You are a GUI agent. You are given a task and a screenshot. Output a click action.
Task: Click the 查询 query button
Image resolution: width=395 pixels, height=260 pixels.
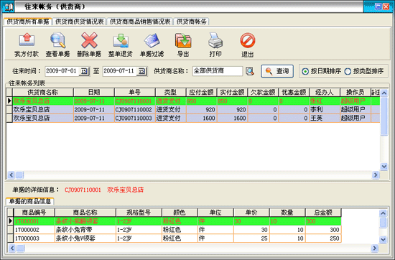tap(277, 71)
